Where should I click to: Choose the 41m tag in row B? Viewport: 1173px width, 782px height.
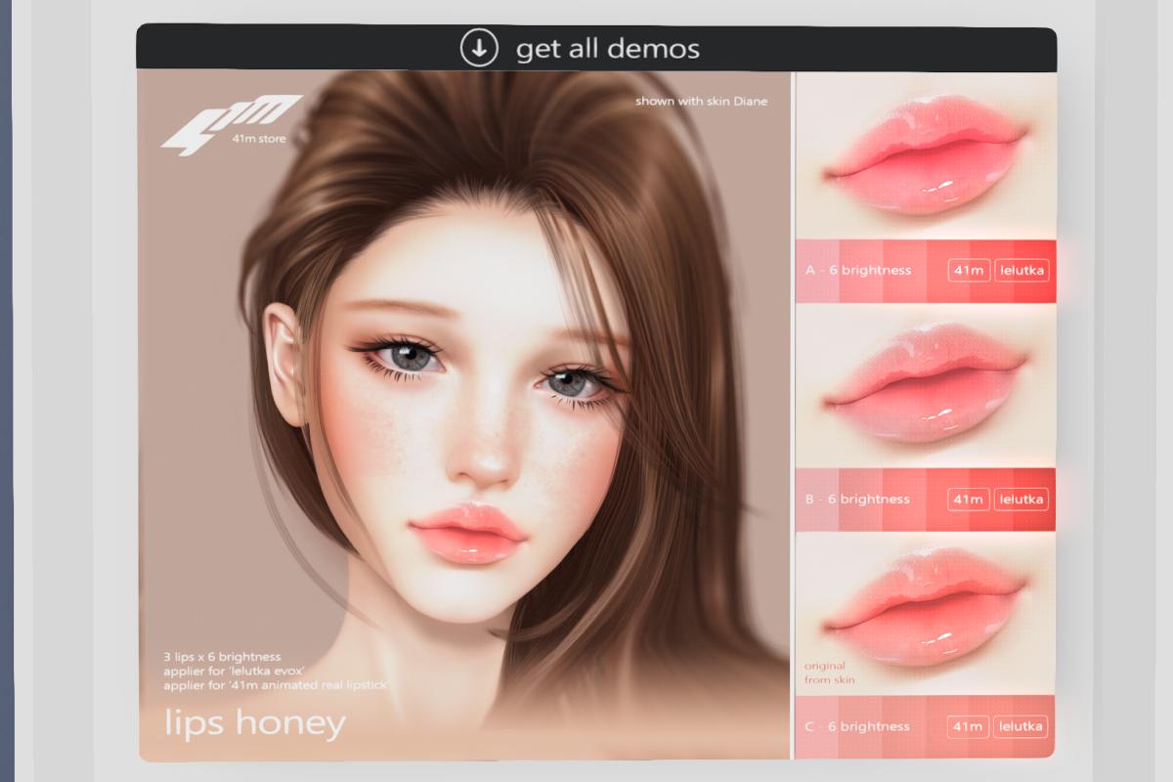[x=969, y=499]
